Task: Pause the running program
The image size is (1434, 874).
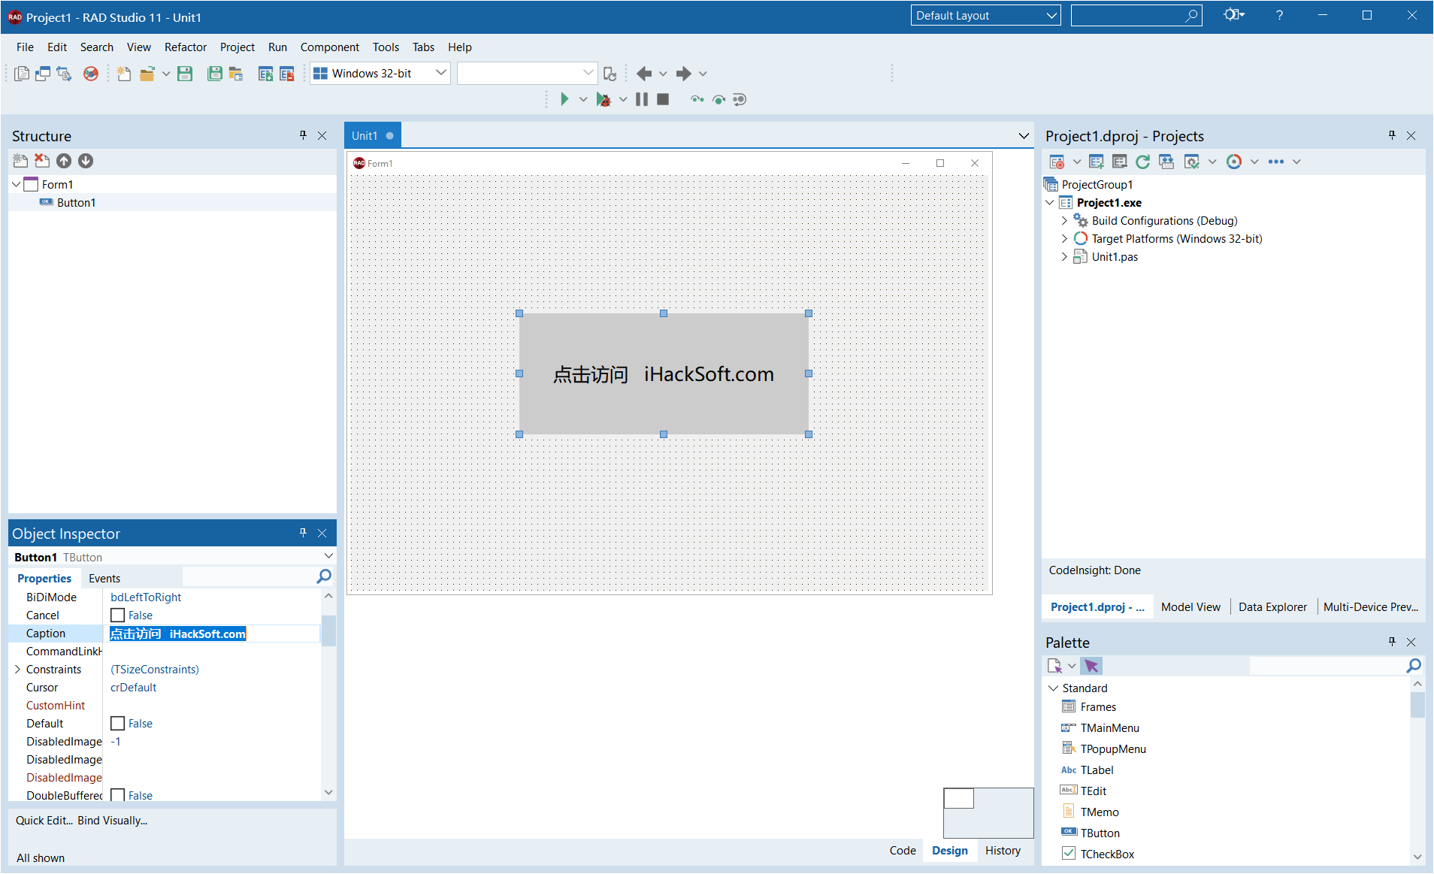Action: pos(642,99)
